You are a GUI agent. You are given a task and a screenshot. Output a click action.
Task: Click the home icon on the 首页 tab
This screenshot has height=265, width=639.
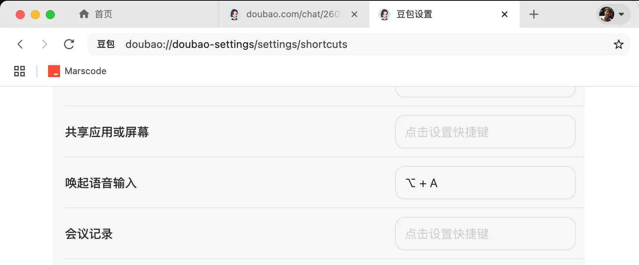pos(84,14)
